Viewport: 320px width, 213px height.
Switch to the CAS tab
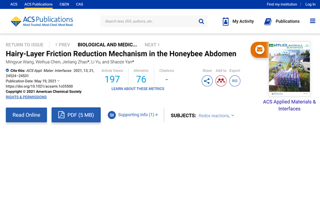(79, 4)
